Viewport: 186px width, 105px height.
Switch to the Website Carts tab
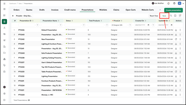click(x=148, y=10)
